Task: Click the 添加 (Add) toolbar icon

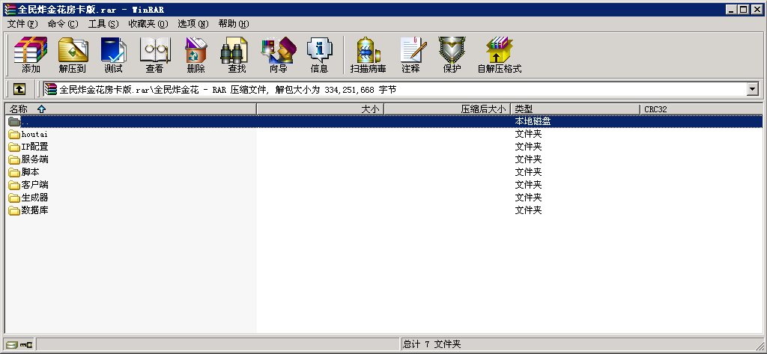Action: coord(31,55)
